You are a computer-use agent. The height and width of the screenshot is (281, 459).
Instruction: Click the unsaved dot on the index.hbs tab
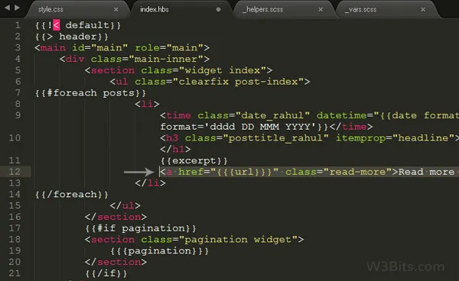218,10
